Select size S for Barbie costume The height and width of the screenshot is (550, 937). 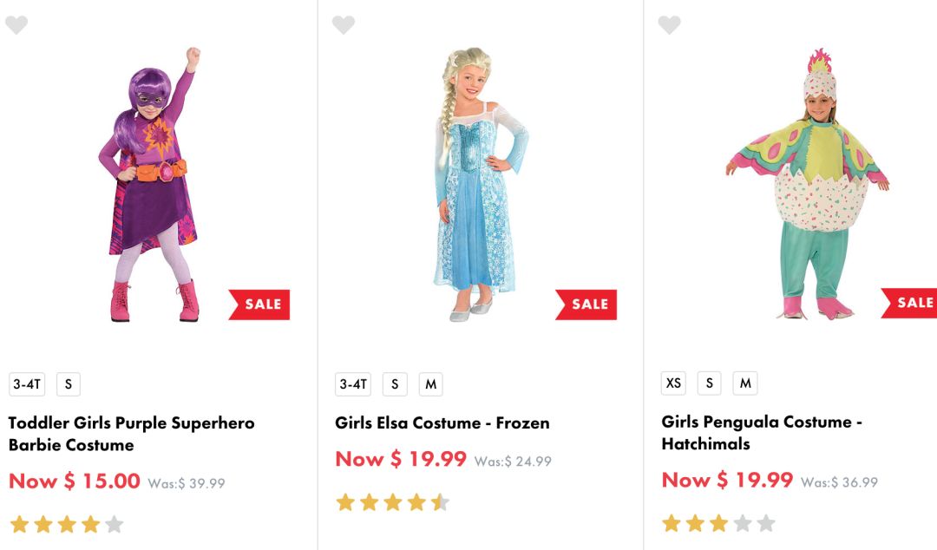click(69, 384)
